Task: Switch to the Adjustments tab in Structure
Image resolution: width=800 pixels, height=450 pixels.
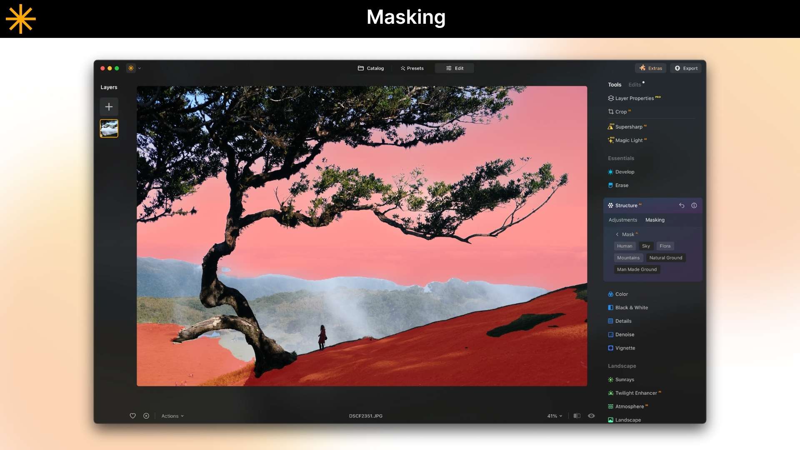Action: pyautogui.click(x=622, y=220)
